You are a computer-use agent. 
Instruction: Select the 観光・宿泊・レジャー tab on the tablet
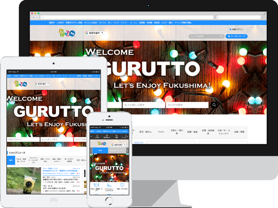[x=57, y=160]
